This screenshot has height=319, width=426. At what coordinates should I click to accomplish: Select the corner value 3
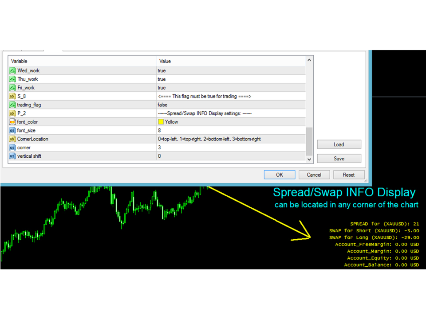[159, 148]
